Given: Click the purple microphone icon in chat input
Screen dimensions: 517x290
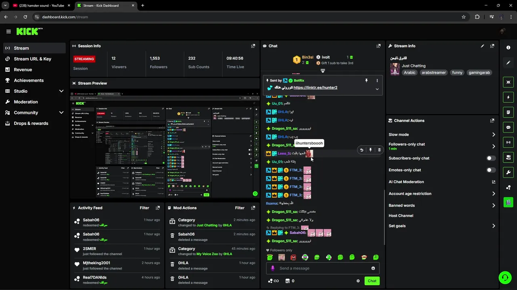Looking at the screenshot, I should click(273, 268).
